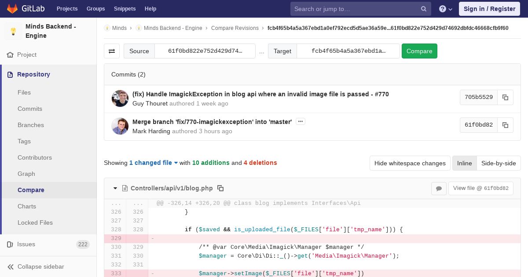Image resolution: width=528 pixels, height=277 pixels.
Task: Open the Projects menu
Action: coord(67,9)
